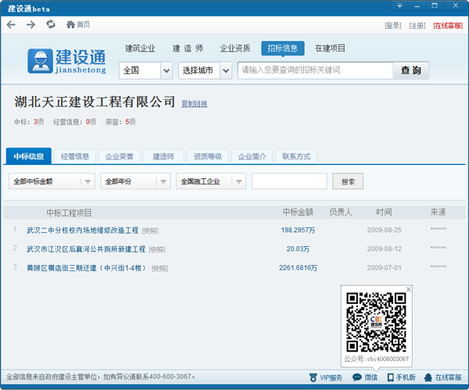Image resolution: width=469 pixels, height=390 pixels.
Task: Expand the 全国施工企业 dropdown
Action: click(x=238, y=181)
